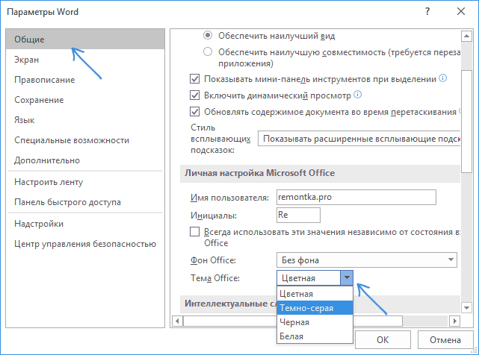
Task: Open 'Фон Office' dropdown
Action: [367, 260]
